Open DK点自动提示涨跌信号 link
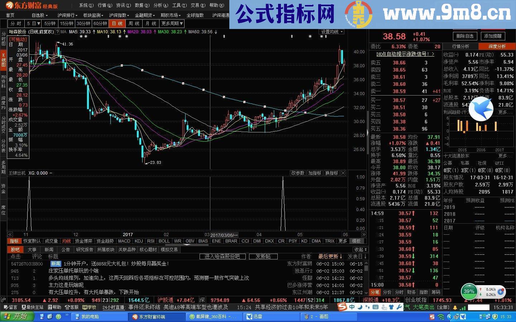The height and width of the screenshot is (322, 516). [x=405, y=54]
